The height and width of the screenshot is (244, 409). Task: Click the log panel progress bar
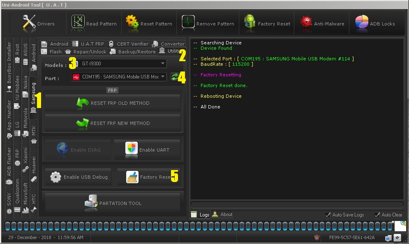click(x=297, y=205)
